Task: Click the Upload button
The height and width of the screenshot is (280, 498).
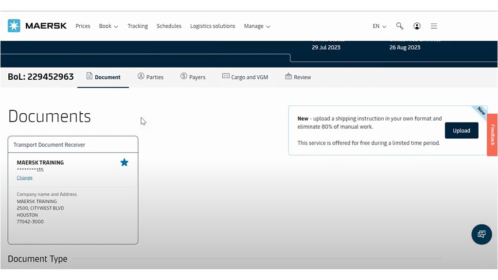Action: pos(461,130)
